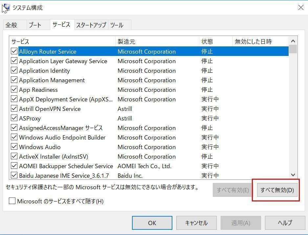Toggle the Windows Audio service checkbox
Image resolution: width=308 pixels, height=235 pixels.
[x=14, y=147]
